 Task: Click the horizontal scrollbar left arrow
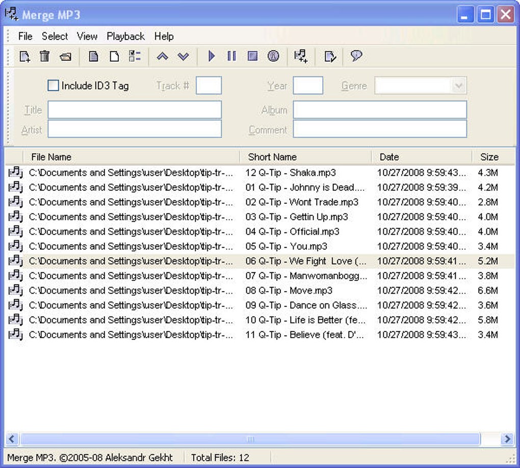pos(12,439)
